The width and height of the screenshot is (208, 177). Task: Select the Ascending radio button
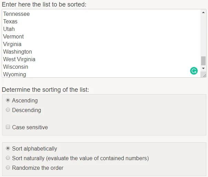point(8,100)
